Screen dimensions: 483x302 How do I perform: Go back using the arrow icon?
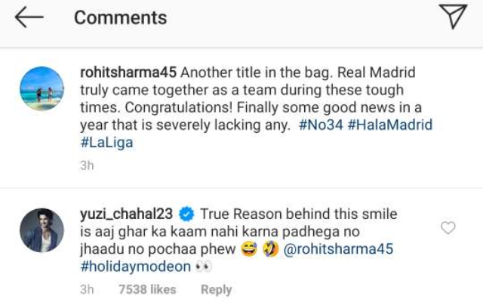coord(29,17)
